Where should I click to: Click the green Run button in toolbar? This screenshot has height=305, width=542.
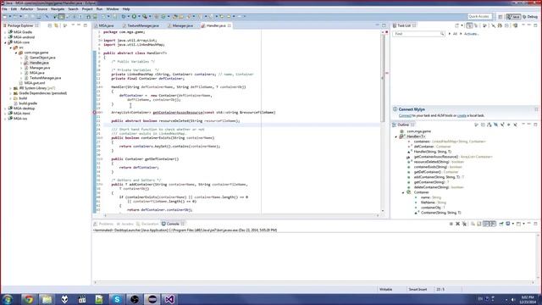tap(134, 16)
